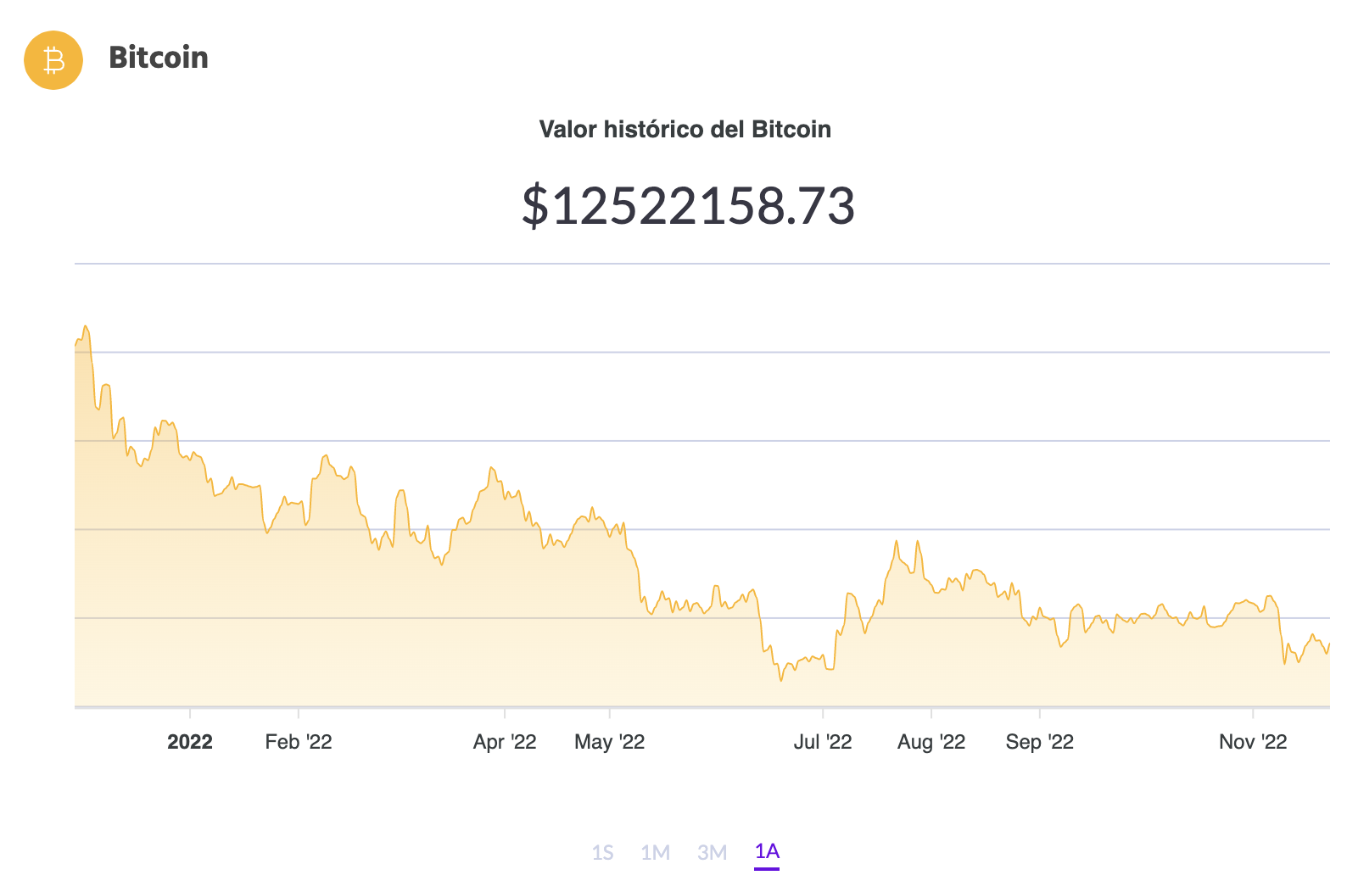Click the Nov '22 axis label
This screenshot has width=1347, height=892.
pyautogui.click(x=1253, y=742)
